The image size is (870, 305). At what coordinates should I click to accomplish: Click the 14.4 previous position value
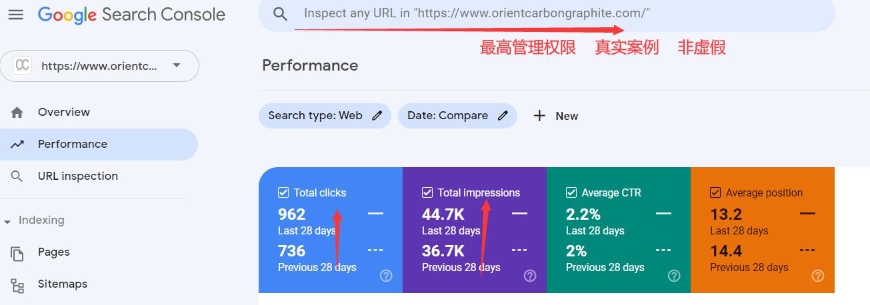[x=726, y=251]
